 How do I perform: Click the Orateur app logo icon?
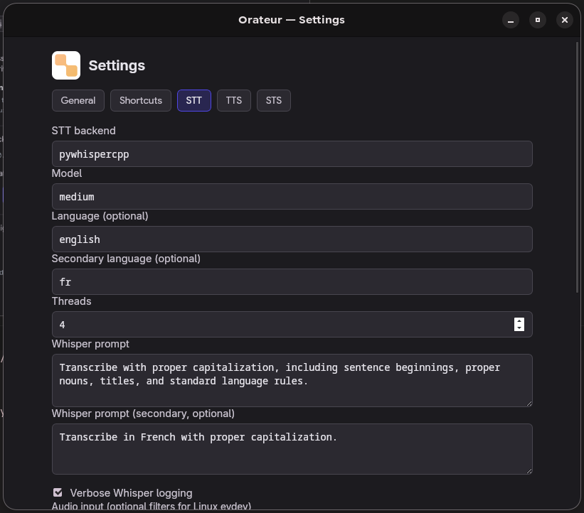(x=66, y=65)
